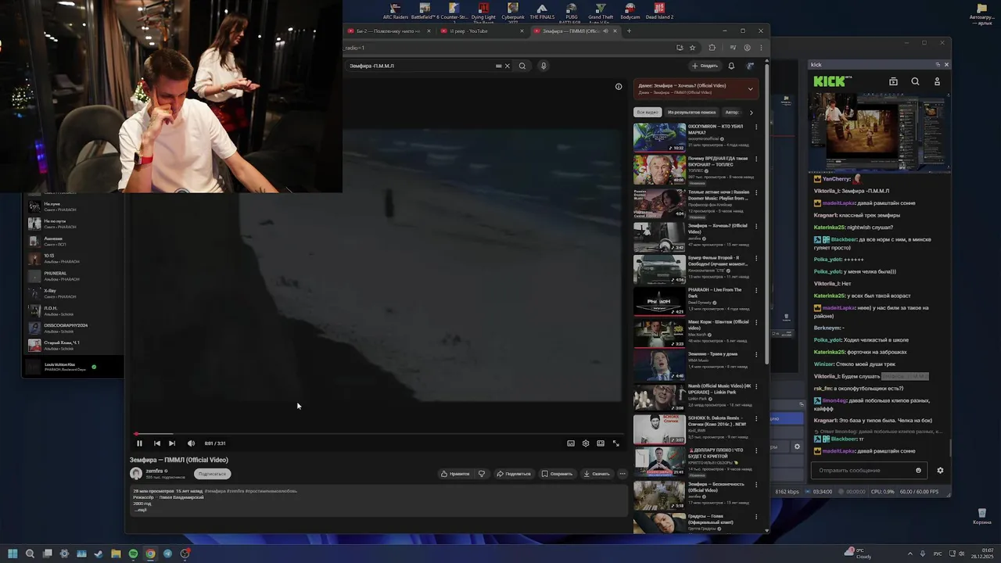Select Из результатов поиска filter chip
Screen dimensions: 1001x563
[691, 113]
